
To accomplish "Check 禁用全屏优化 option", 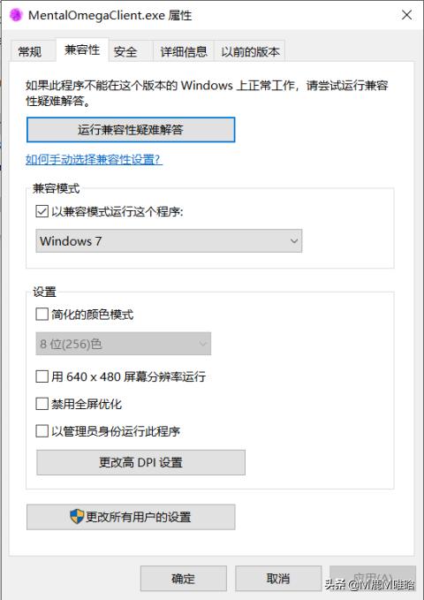I will click(x=42, y=404).
